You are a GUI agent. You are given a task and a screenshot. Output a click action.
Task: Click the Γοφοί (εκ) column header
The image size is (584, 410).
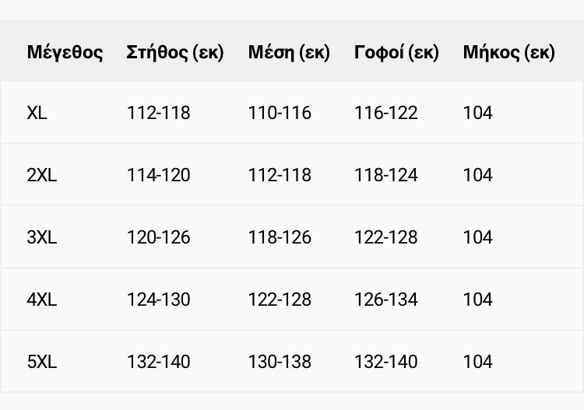tap(396, 52)
